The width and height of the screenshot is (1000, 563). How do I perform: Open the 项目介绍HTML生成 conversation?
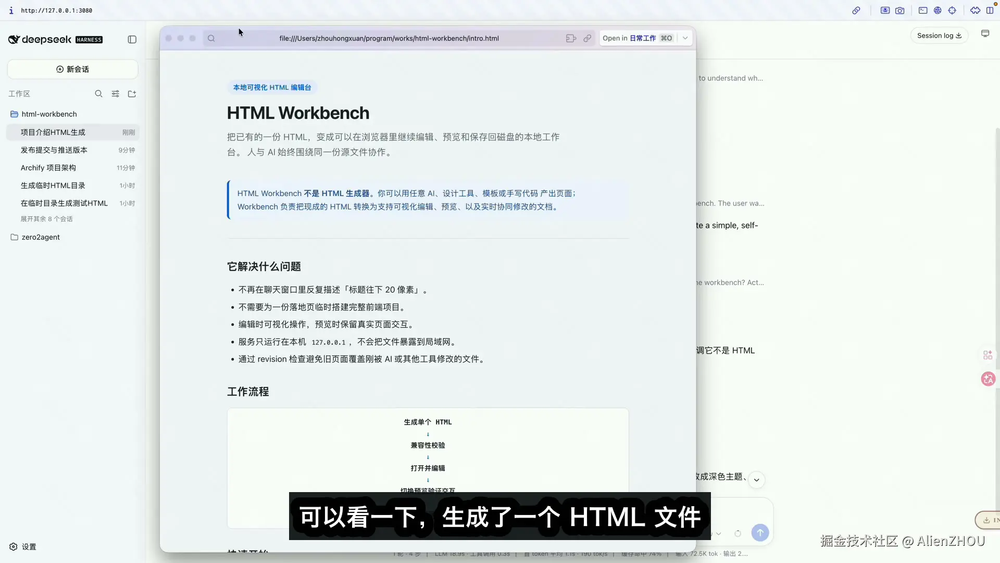click(73, 132)
